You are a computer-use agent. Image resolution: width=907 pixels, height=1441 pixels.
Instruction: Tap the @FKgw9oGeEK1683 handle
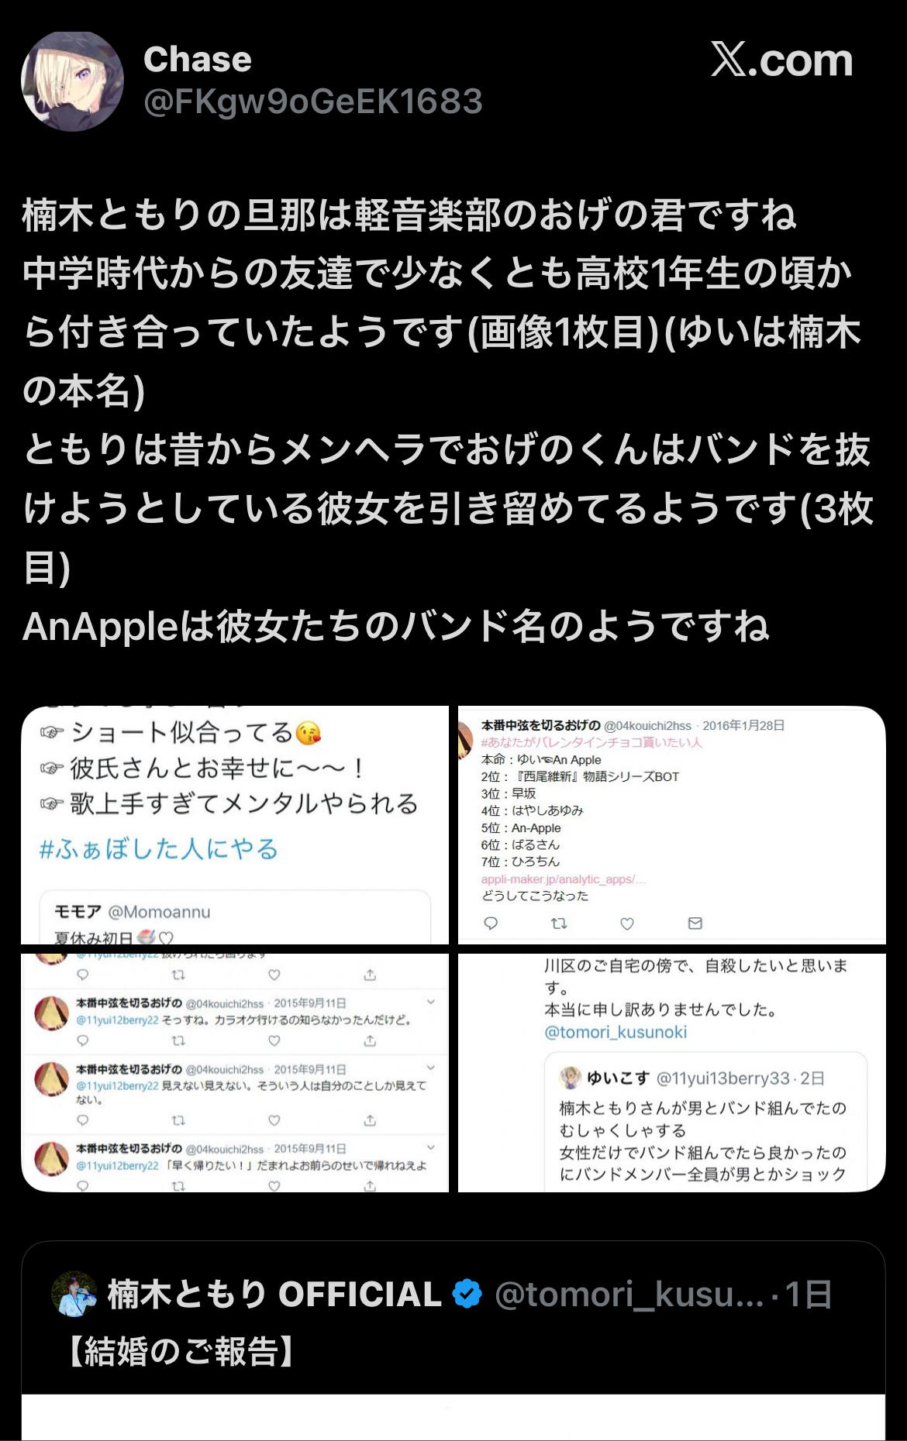[313, 101]
